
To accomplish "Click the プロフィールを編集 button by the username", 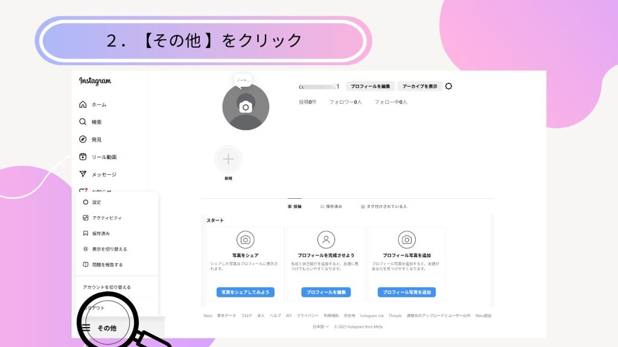I will (370, 86).
